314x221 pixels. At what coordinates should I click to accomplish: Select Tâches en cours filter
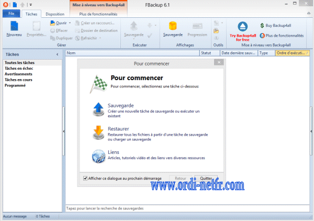coord(32,80)
